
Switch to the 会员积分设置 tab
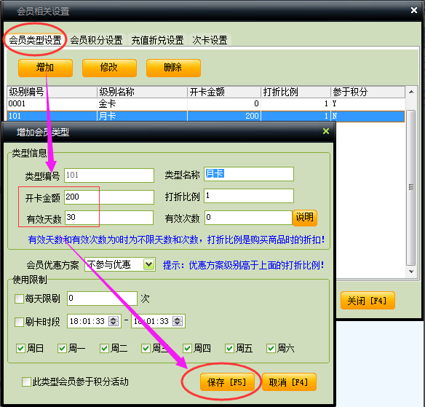click(x=96, y=40)
